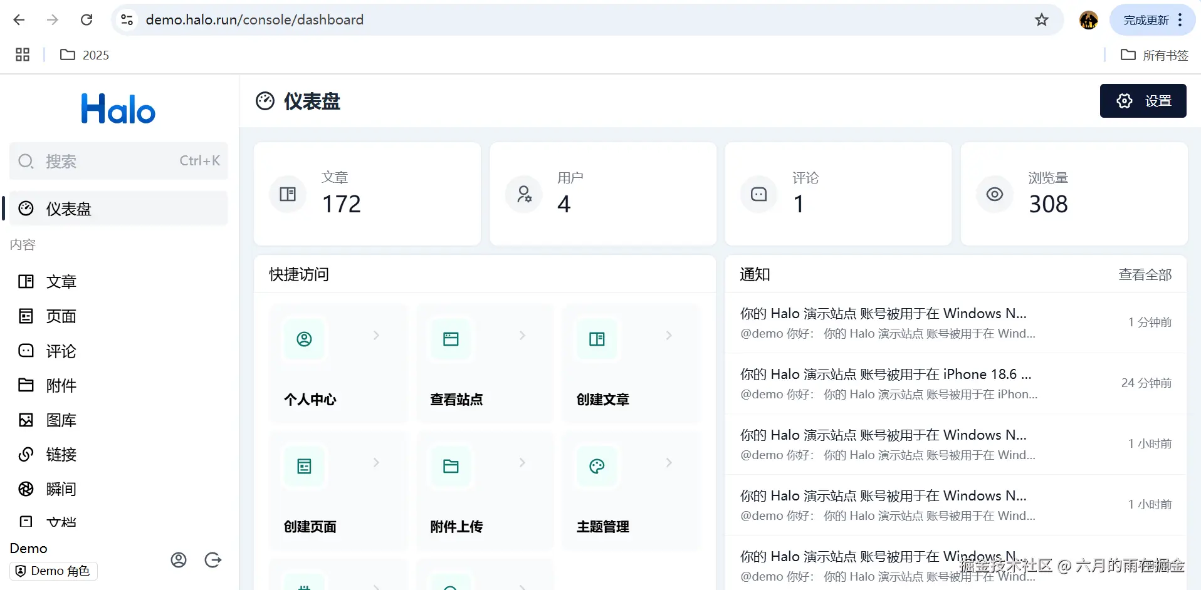Open the 查看站点 quick access card
Image resolution: width=1201 pixels, height=590 pixels.
pyautogui.click(x=485, y=363)
